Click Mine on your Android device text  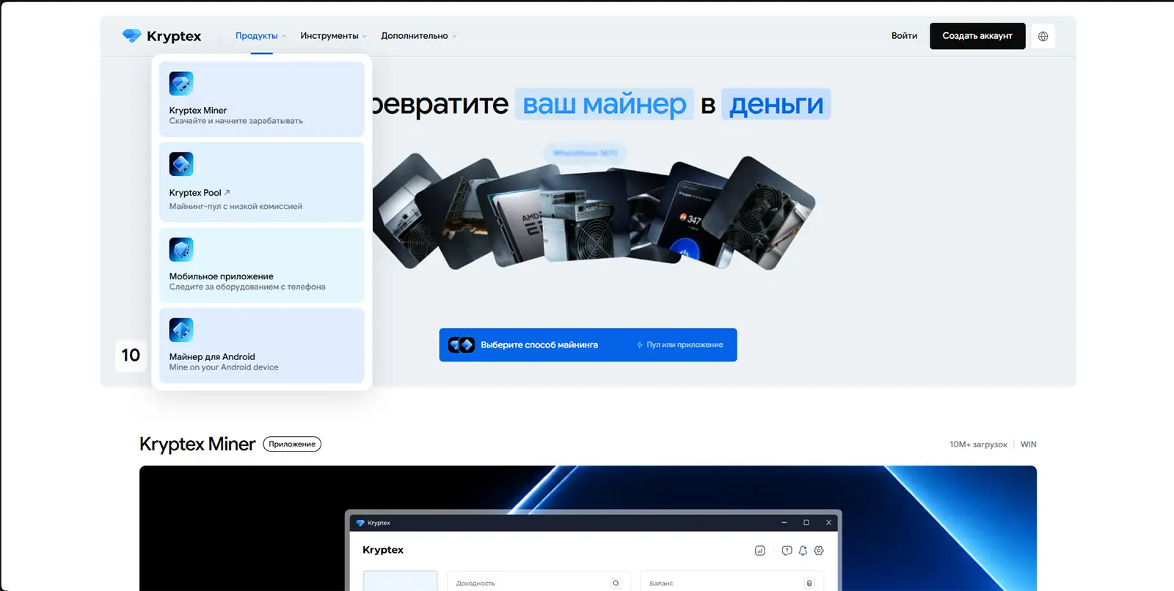(x=224, y=367)
